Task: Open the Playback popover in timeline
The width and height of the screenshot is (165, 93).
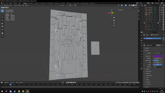Action: click(x=7, y=83)
